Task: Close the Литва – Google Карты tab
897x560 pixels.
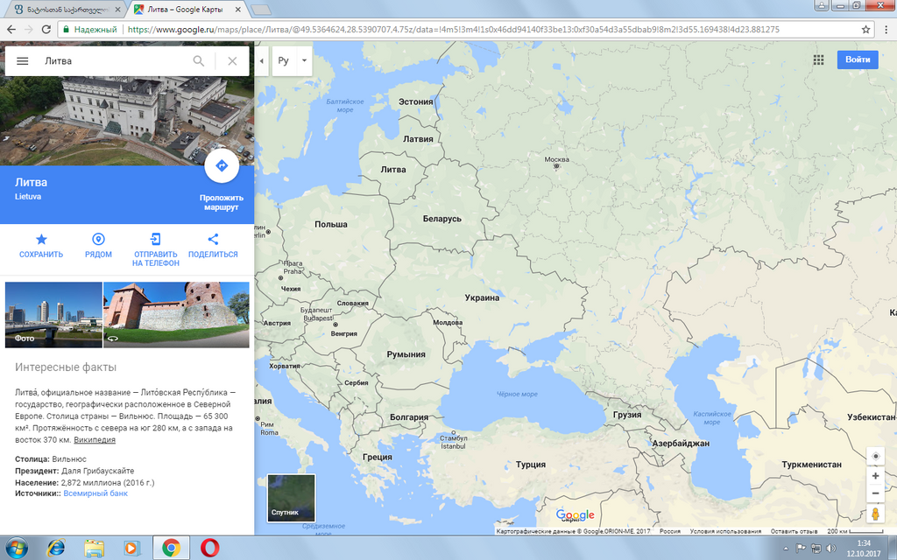Action: 238,10
